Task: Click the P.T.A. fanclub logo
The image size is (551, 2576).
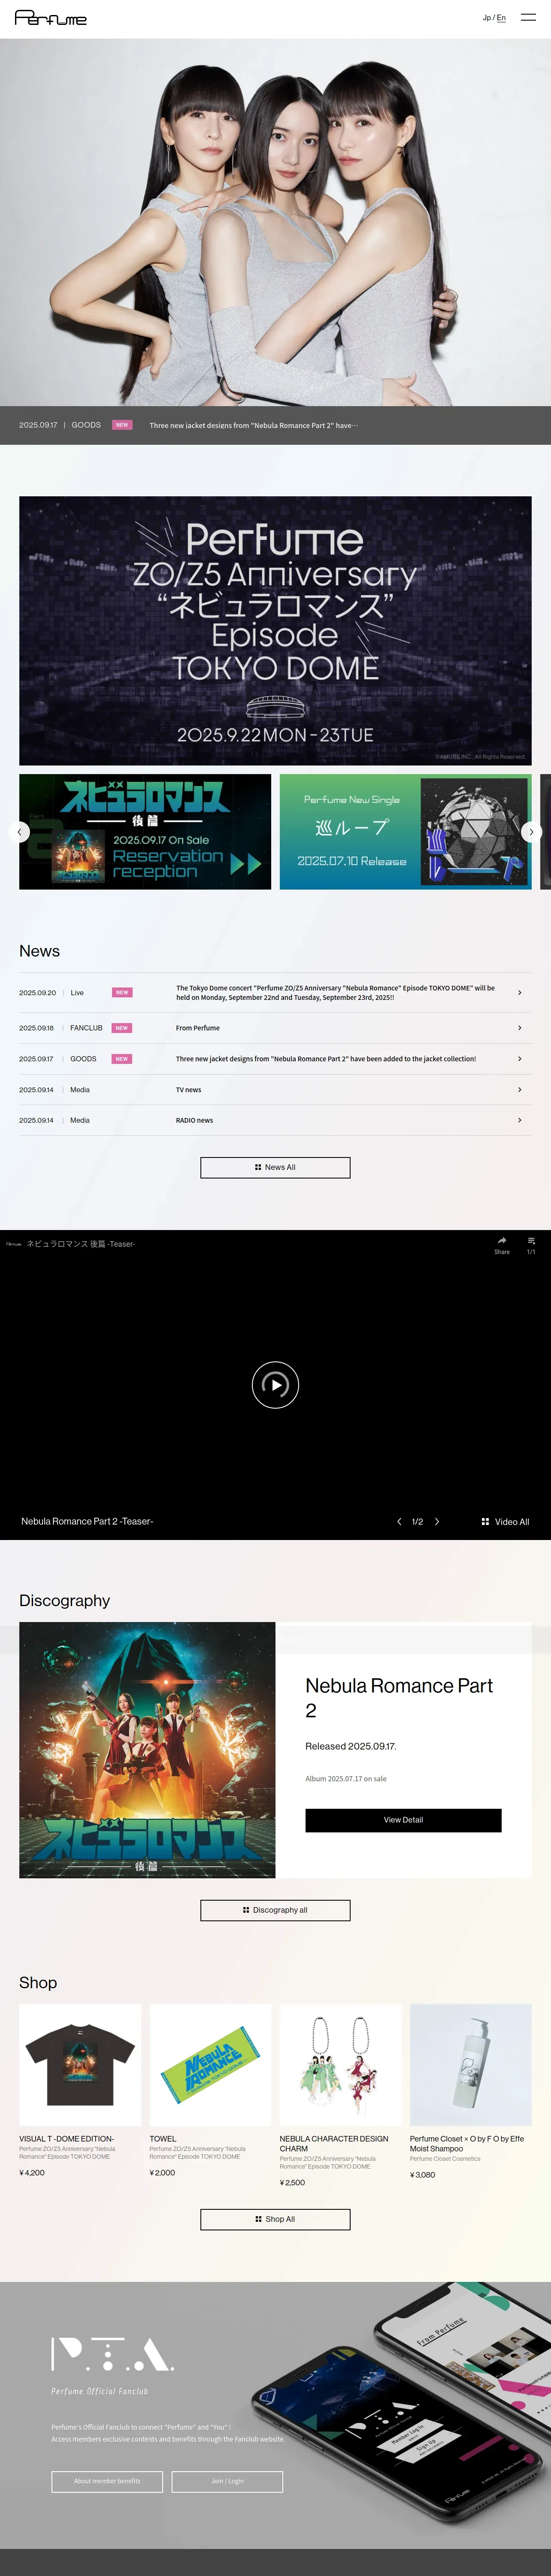Action: coord(113,2355)
